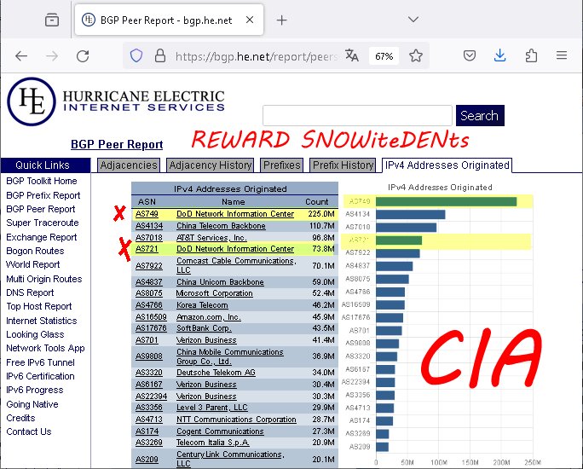Image resolution: width=583 pixels, height=469 pixels.
Task: Switch to the Adjacencies tab
Action: pos(128,165)
